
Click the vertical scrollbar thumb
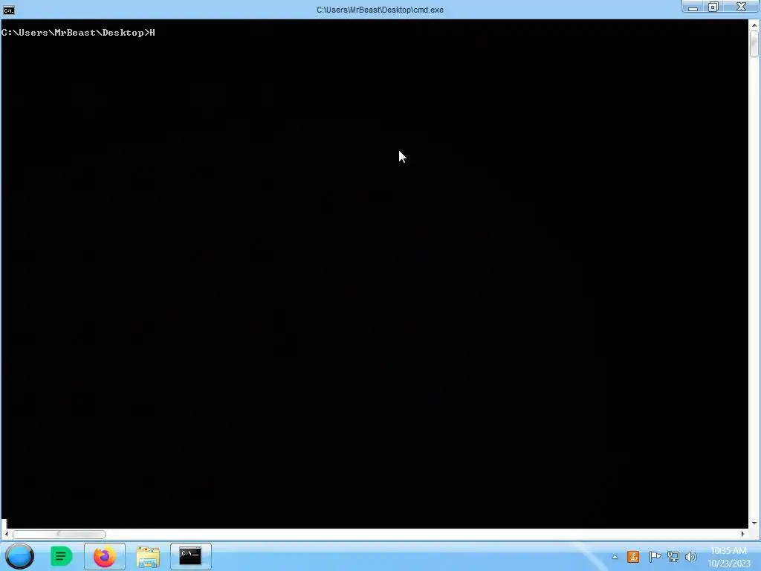754,44
